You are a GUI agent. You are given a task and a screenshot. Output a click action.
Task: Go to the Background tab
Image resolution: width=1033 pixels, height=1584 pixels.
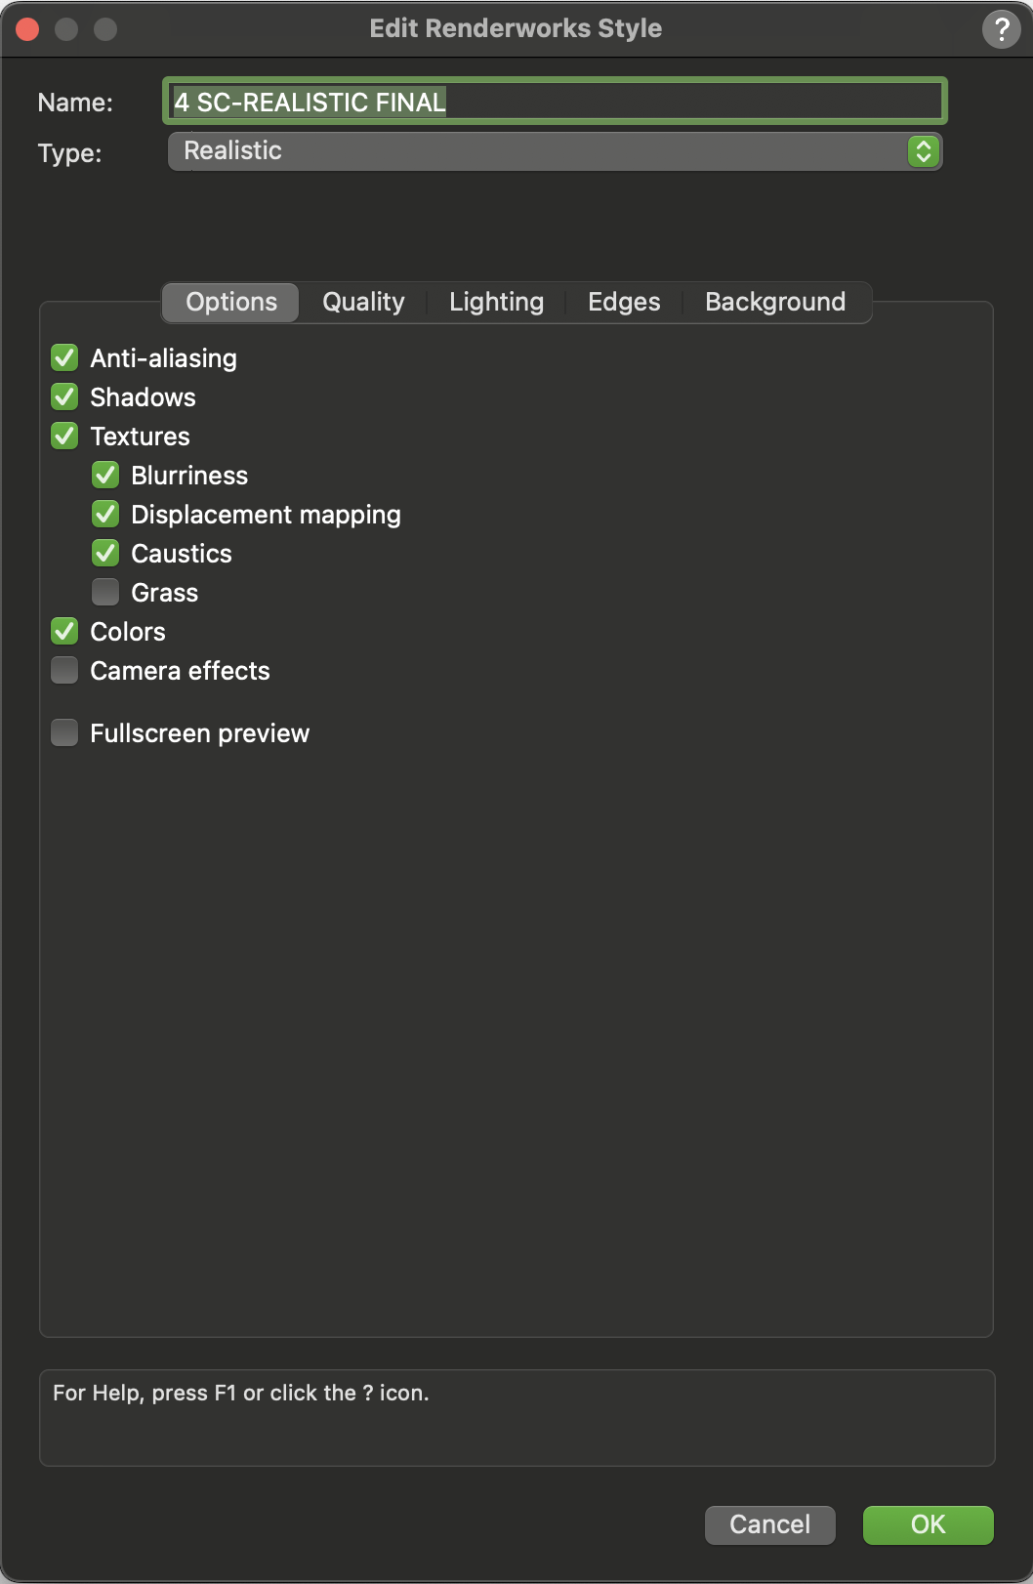pyautogui.click(x=775, y=302)
